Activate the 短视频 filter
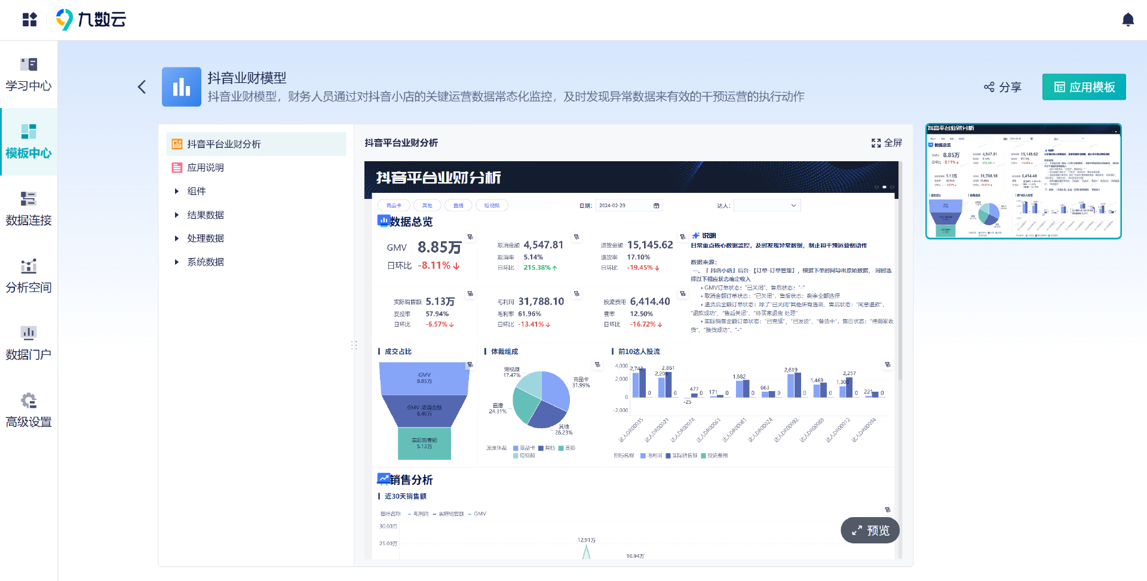The image size is (1147, 581). [492, 205]
